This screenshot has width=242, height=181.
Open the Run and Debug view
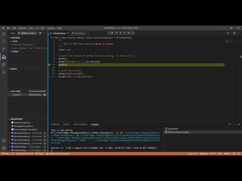pyautogui.click(x=4, y=57)
